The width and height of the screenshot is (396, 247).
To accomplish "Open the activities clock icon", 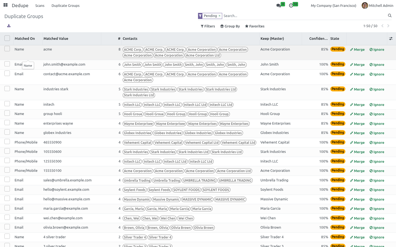I will [291, 5].
